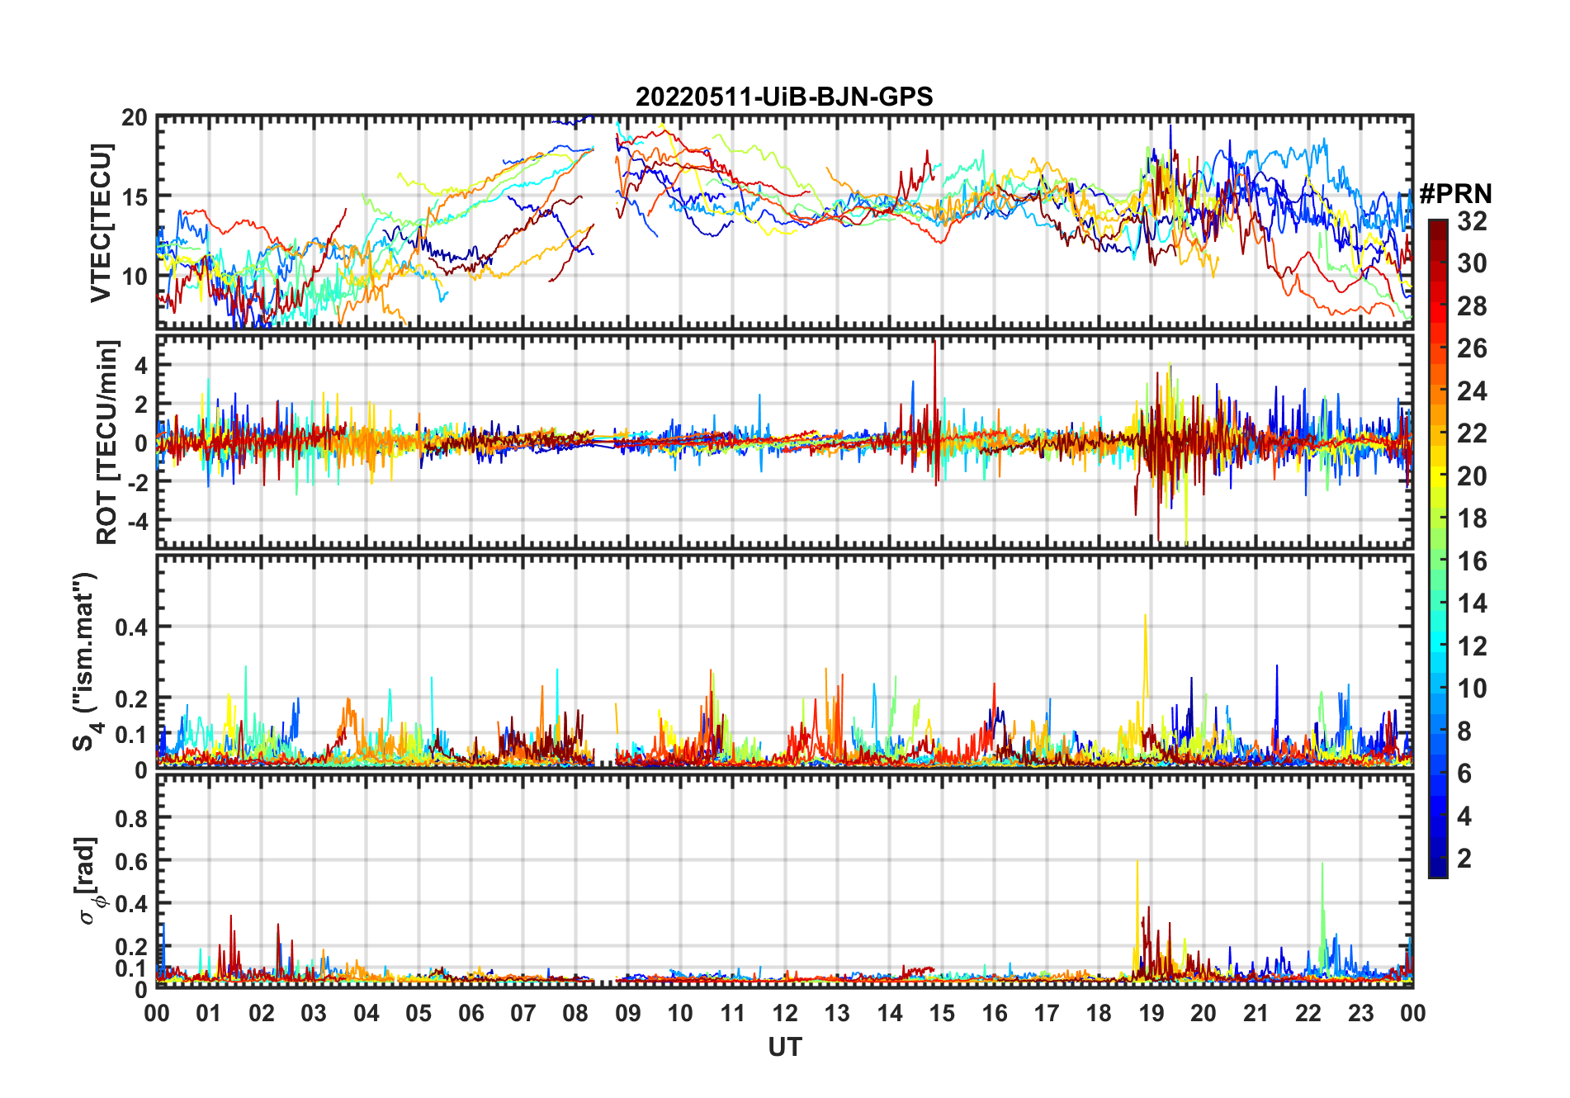
Task: Click the 0.8 tick on the sigma-phi axis
Action: (131, 819)
